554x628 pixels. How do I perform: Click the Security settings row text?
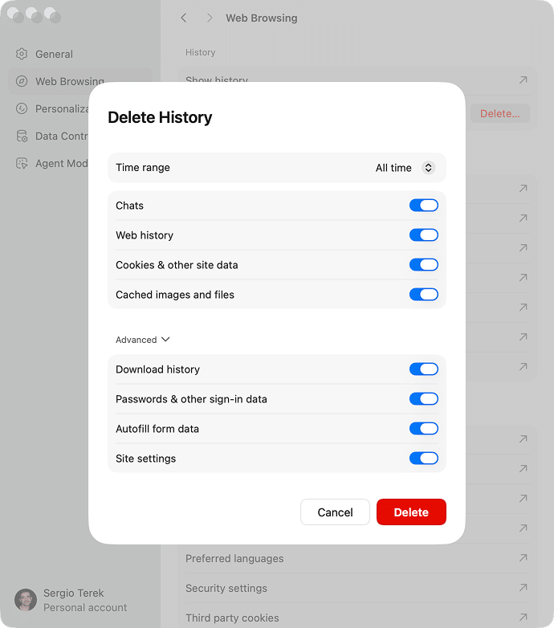[226, 588]
